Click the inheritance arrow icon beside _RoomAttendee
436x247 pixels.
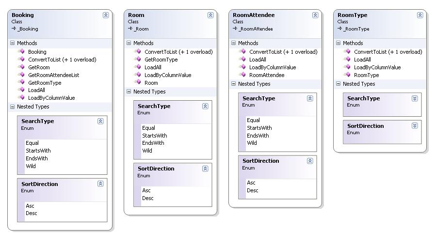tap(235, 28)
